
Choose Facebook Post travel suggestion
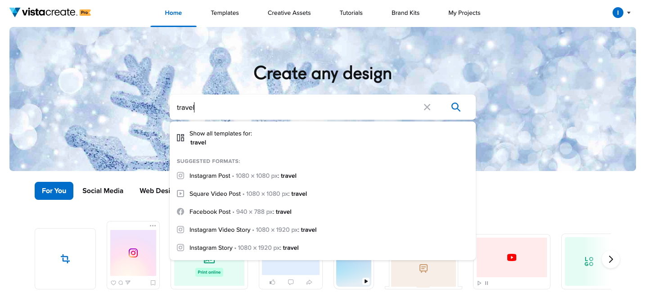tap(240, 212)
